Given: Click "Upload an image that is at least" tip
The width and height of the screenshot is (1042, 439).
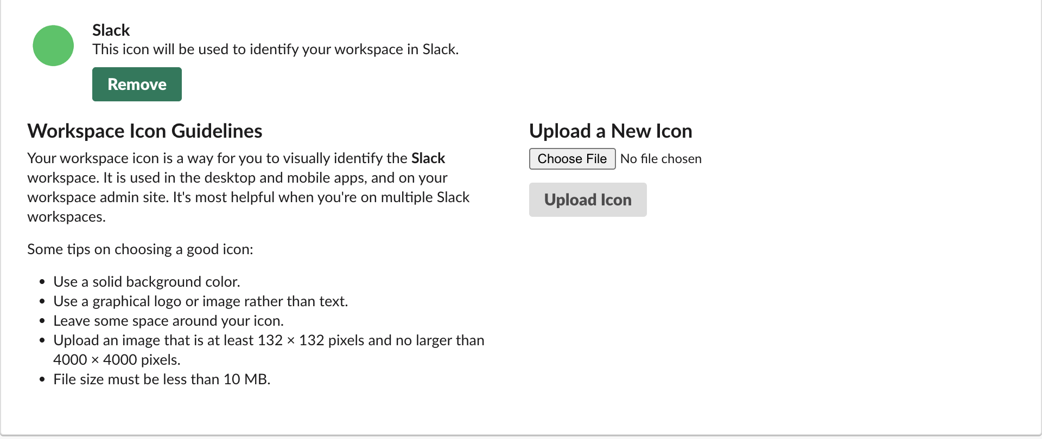Looking at the screenshot, I should tap(269, 350).
